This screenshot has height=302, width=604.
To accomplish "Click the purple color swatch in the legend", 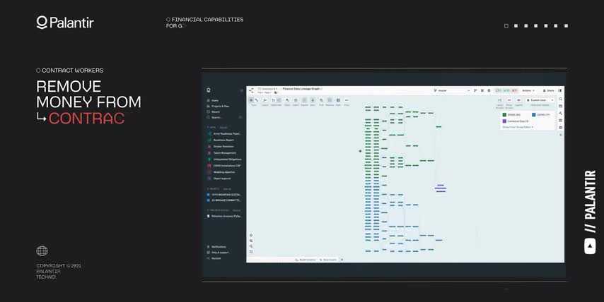I will [504, 121].
